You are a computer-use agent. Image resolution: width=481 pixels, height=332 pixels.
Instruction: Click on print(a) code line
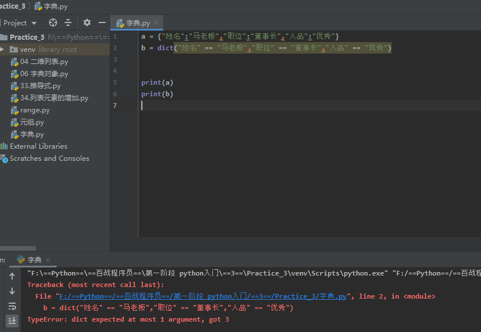coord(157,82)
